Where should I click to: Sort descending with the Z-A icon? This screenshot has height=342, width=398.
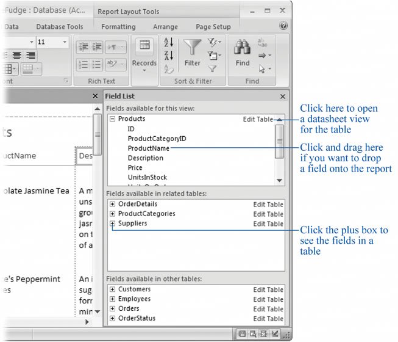pyautogui.click(x=169, y=56)
